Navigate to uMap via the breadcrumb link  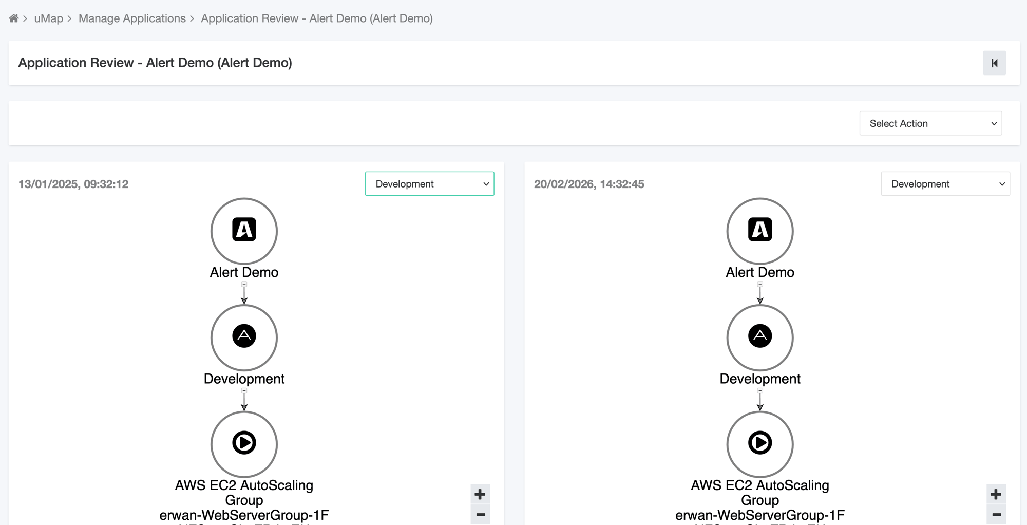coord(49,18)
